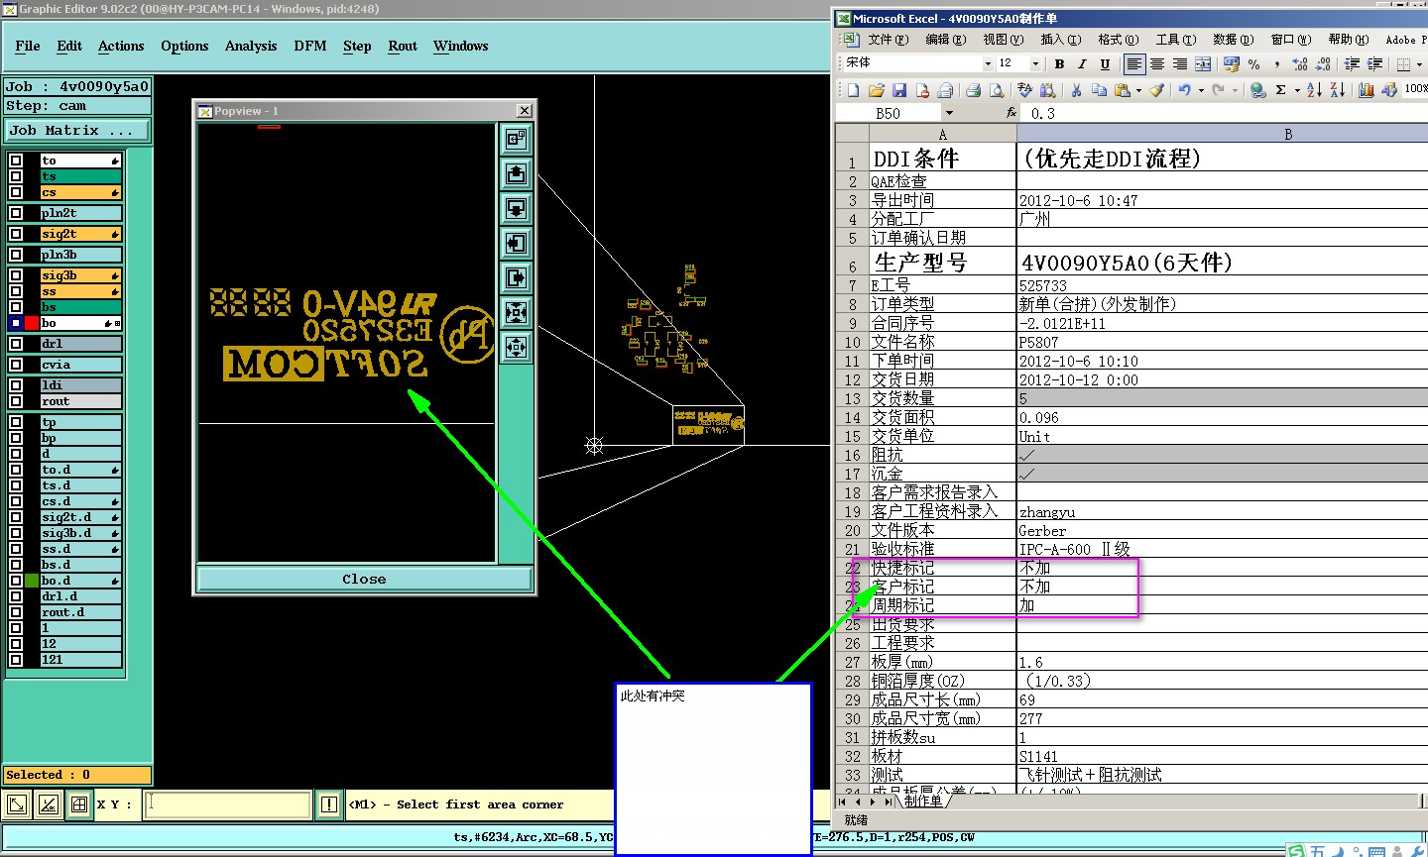Toggle display checkbox for layer 'sig2t'
Image resolution: width=1428 pixels, height=857 pixels.
click(x=16, y=234)
